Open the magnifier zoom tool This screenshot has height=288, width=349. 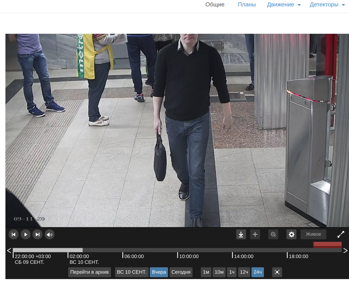[273, 234]
